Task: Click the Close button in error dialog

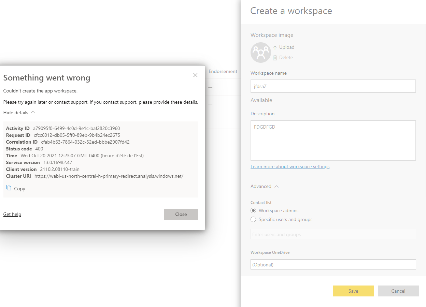Action: [x=181, y=214]
